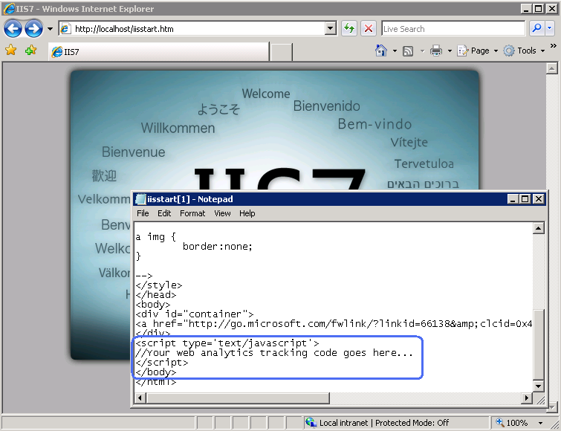Screen dimensions: 561x431
Task: Open the Tools menu
Action: 524,51
